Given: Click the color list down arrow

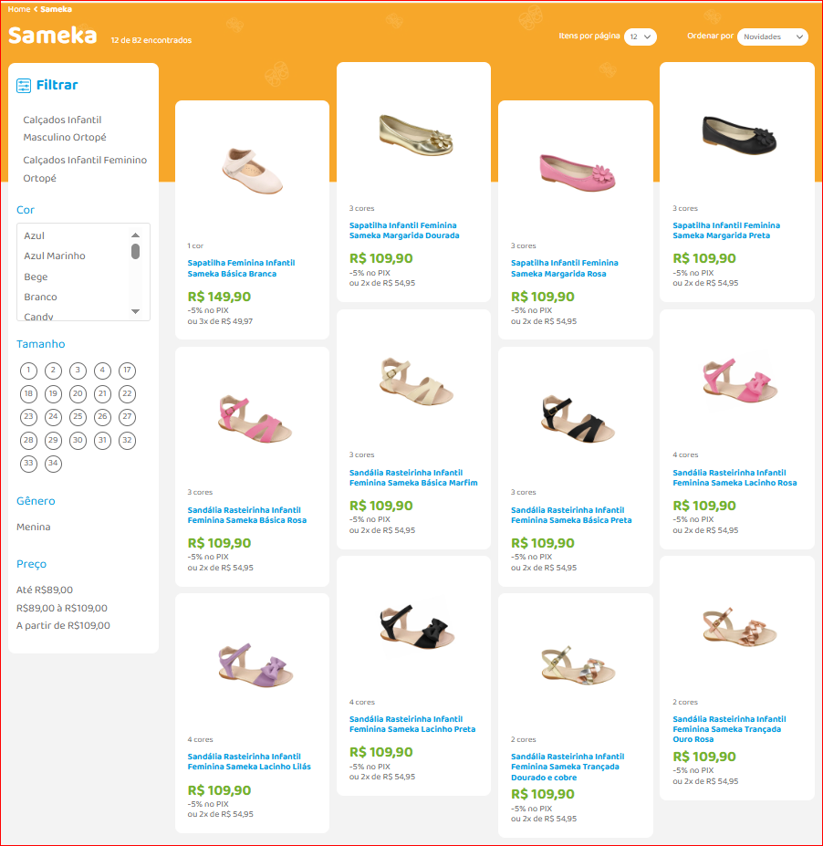Looking at the screenshot, I should [135, 311].
